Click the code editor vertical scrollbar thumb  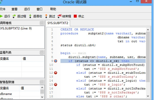tap(148, 57)
